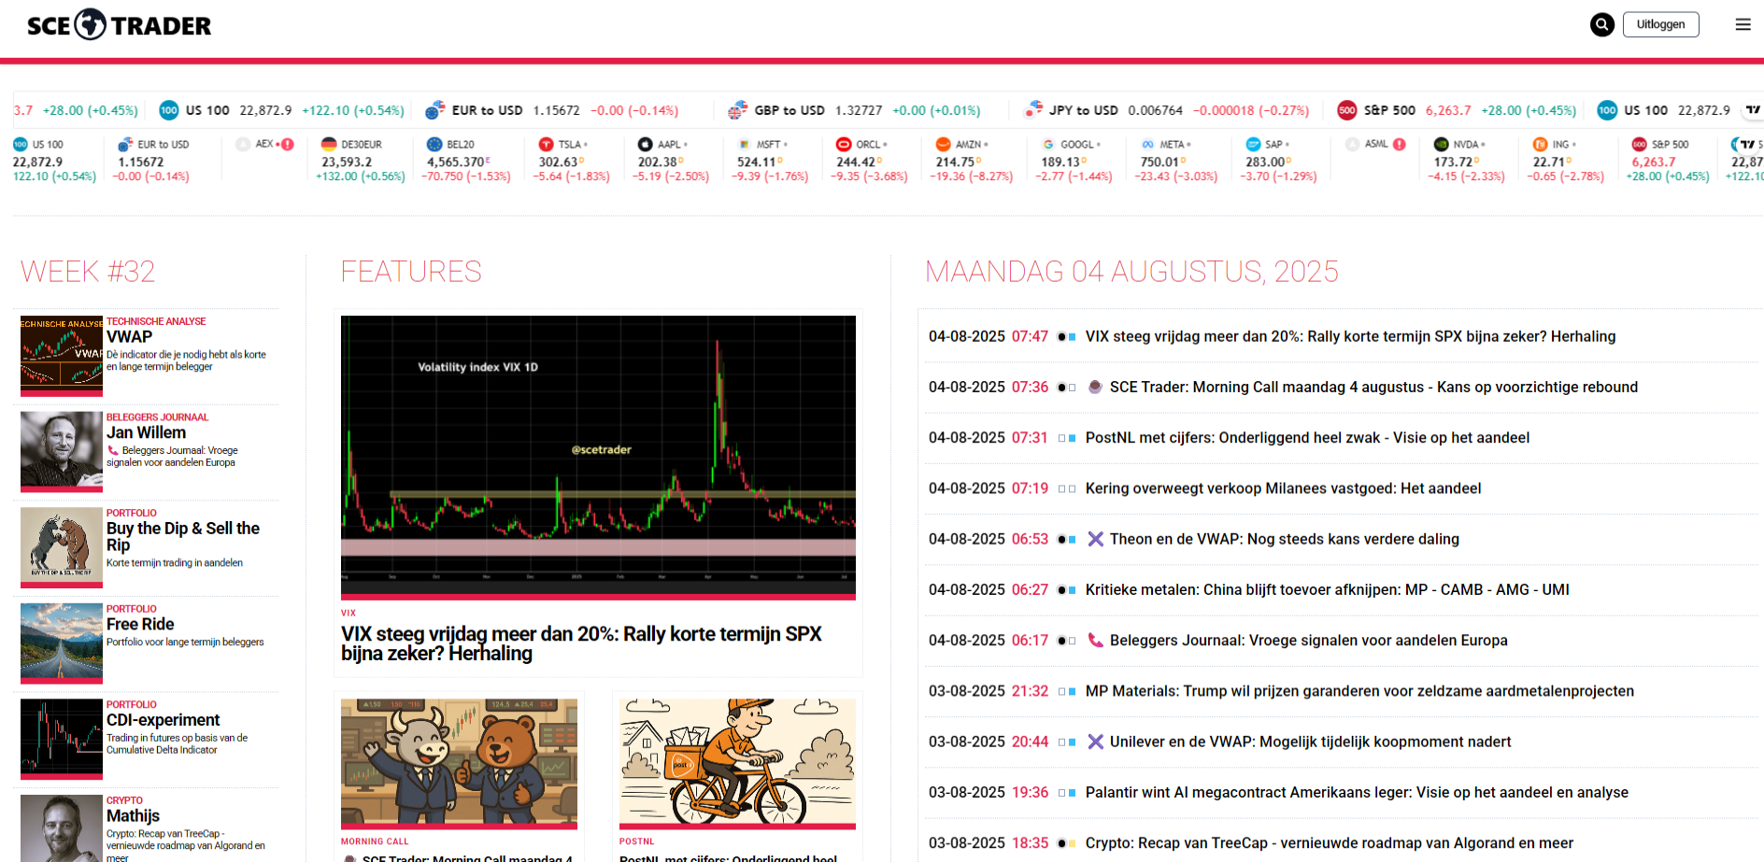The height and width of the screenshot is (862, 1764).
Task: Open 'Crypto: Recap van TreeCap' news list headline
Action: [1330, 843]
